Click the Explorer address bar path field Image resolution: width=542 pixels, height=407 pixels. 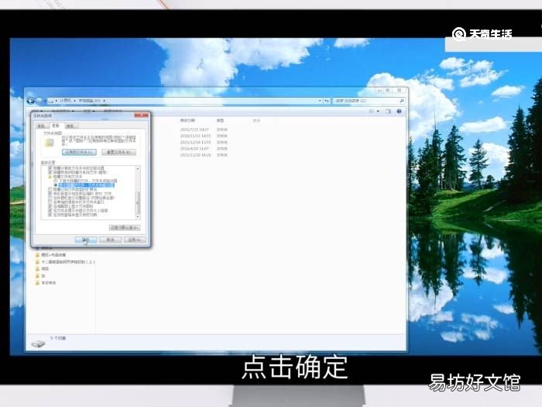(187, 101)
